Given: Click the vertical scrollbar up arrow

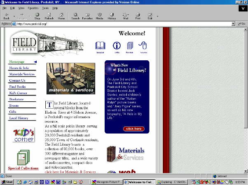Looking at the screenshot, I should [246, 29].
